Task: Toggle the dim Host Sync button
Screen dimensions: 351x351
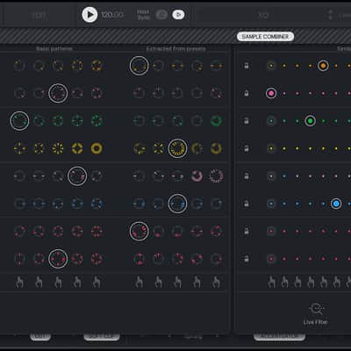Action: [x=161, y=15]
